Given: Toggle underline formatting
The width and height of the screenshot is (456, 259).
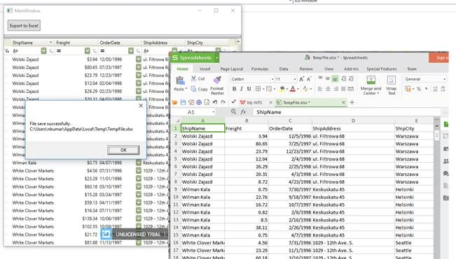Looking at the screenshot, I should 249,89.
